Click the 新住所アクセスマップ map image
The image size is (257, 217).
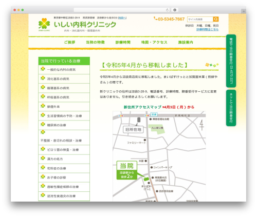(x=159, y=156)
